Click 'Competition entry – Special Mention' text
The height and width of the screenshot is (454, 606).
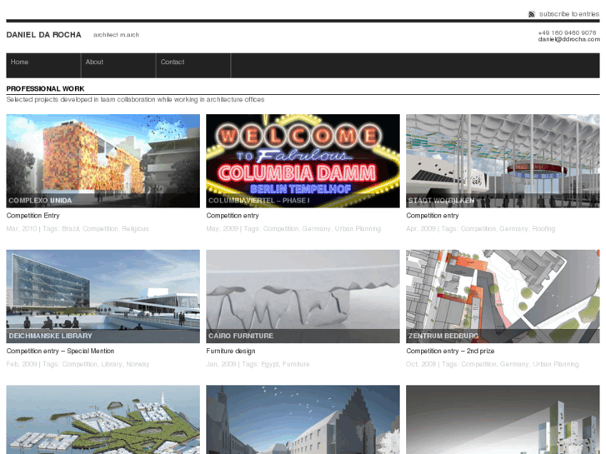coord(60,351)
